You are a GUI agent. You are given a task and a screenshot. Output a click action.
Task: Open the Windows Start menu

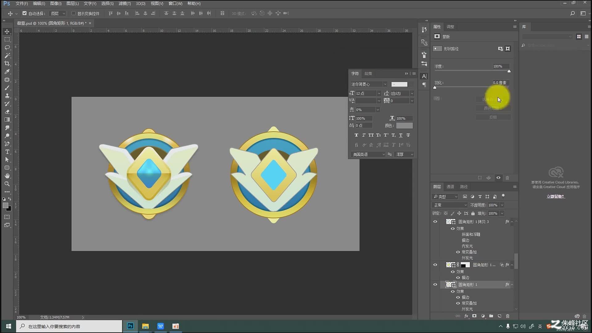point(9,326)
